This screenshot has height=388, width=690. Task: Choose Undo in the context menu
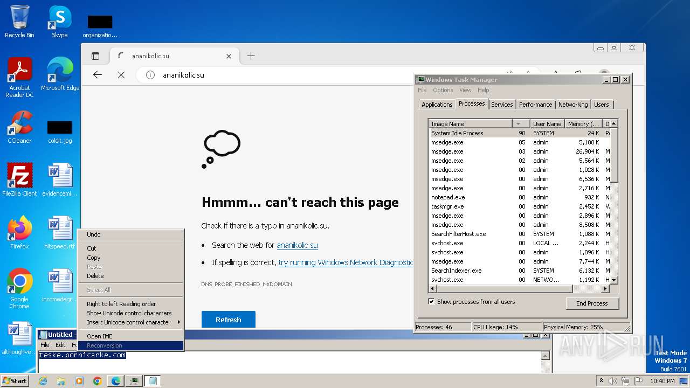click(130, 234)
